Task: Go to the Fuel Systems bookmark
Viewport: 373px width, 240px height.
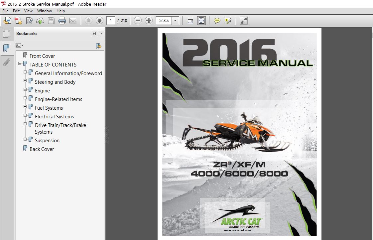Action: tap(49, 108)
